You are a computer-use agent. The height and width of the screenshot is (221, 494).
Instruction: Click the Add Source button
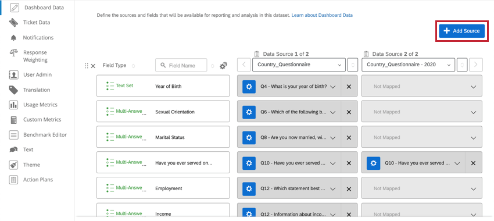[461, 31]
